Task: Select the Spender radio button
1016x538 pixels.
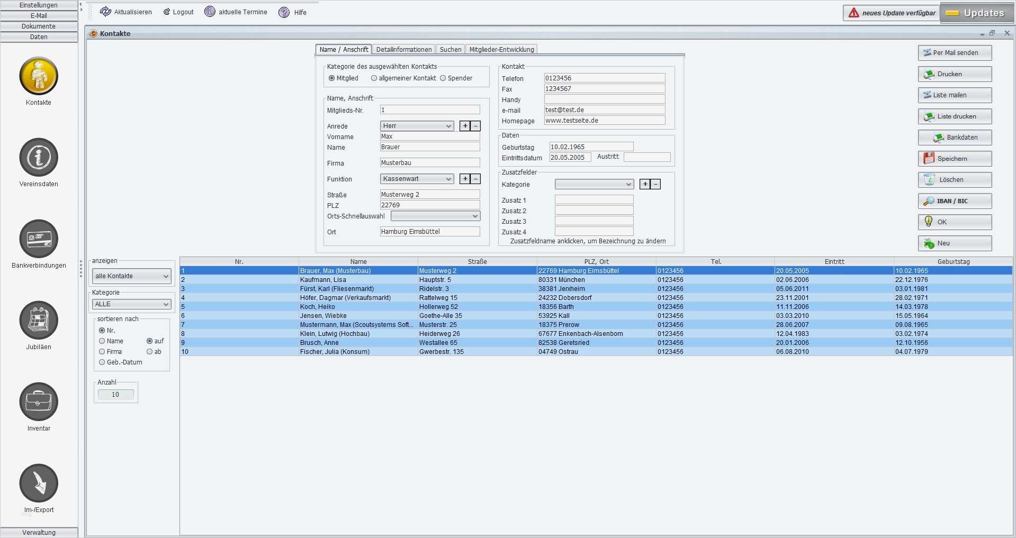Action: tap(443, 78)
